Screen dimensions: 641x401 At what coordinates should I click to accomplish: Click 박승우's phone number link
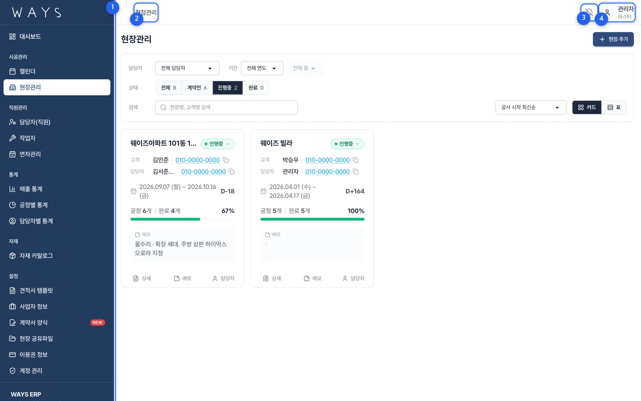coord(328,160)
